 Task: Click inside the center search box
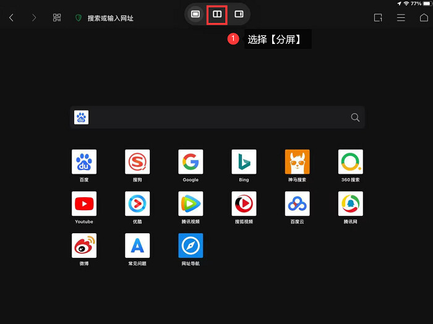click(x=217, y=117)
